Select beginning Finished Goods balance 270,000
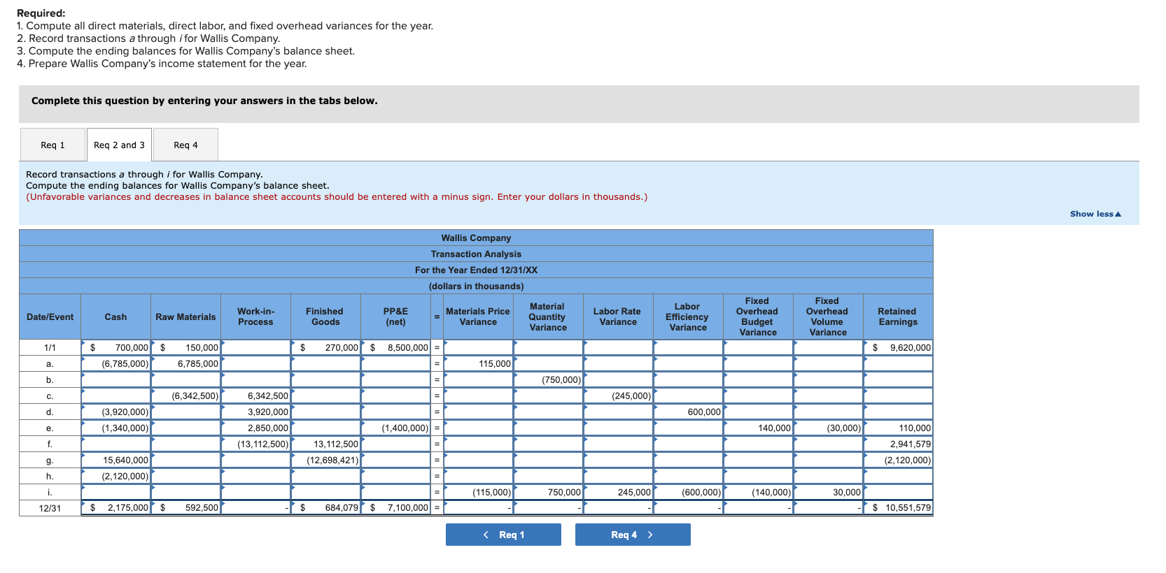1166x573 pixels. [x=326, y=347]
